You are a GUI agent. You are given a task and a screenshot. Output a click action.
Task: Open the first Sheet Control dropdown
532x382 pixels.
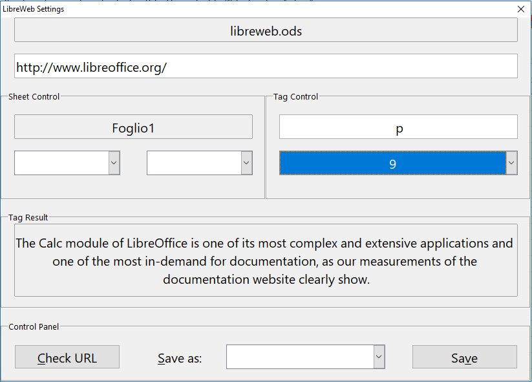coord(114,163)
